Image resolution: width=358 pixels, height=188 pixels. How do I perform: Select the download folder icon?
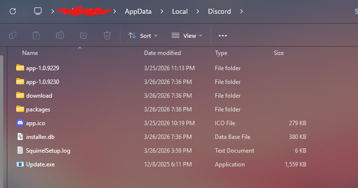[x=20, y=95]
